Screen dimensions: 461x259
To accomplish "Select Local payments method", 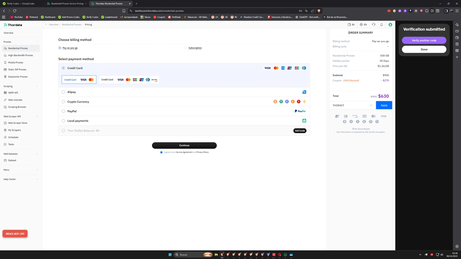I will (x=63, y=121).
